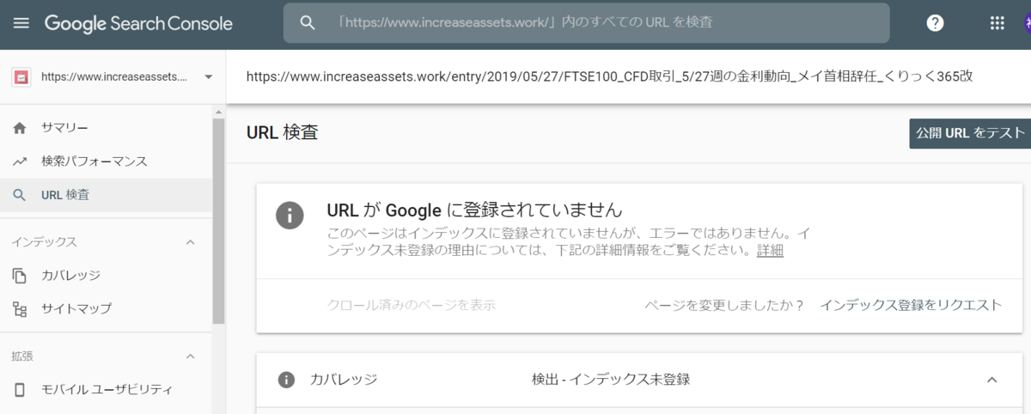Open サイトマップ in the sidebar
The height and width of the screenshot is (414, 1031).
[107, 308]
